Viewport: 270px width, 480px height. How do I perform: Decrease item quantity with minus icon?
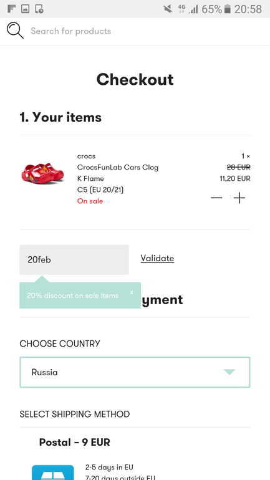[216, 198]
